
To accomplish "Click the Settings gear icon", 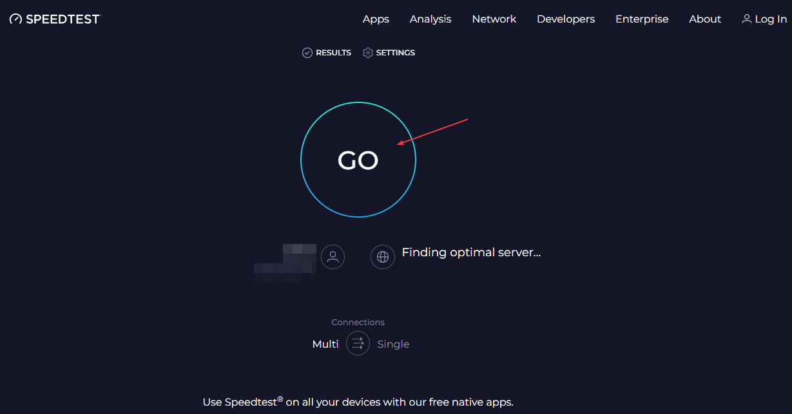I will tap(368, 53).
